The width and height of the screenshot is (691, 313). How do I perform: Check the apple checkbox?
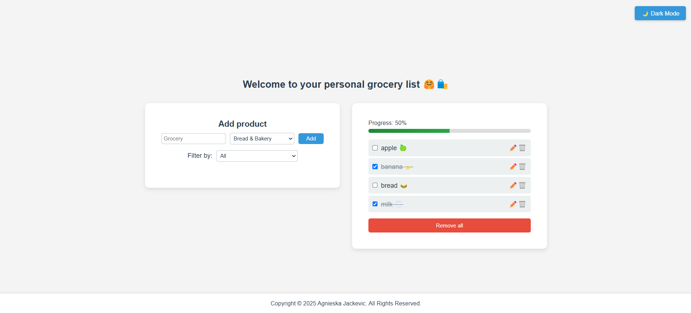tap(375, 148)
